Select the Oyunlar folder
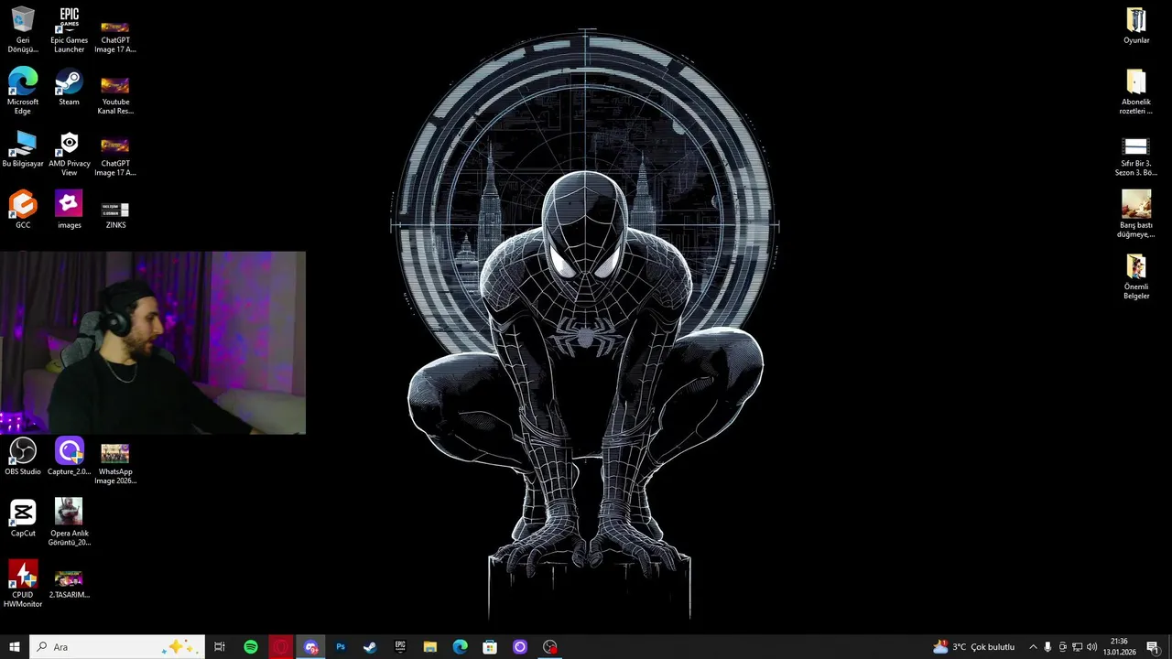This screenshot has width=1172, height=659. pos(1136,27)
